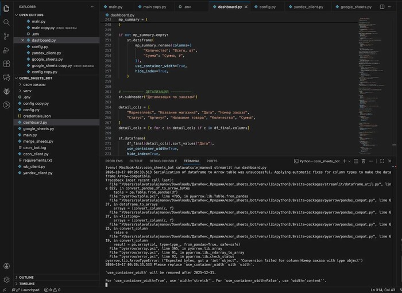
Task: Open the OUTPUT panel tab
Action: [x=136, y=161]
